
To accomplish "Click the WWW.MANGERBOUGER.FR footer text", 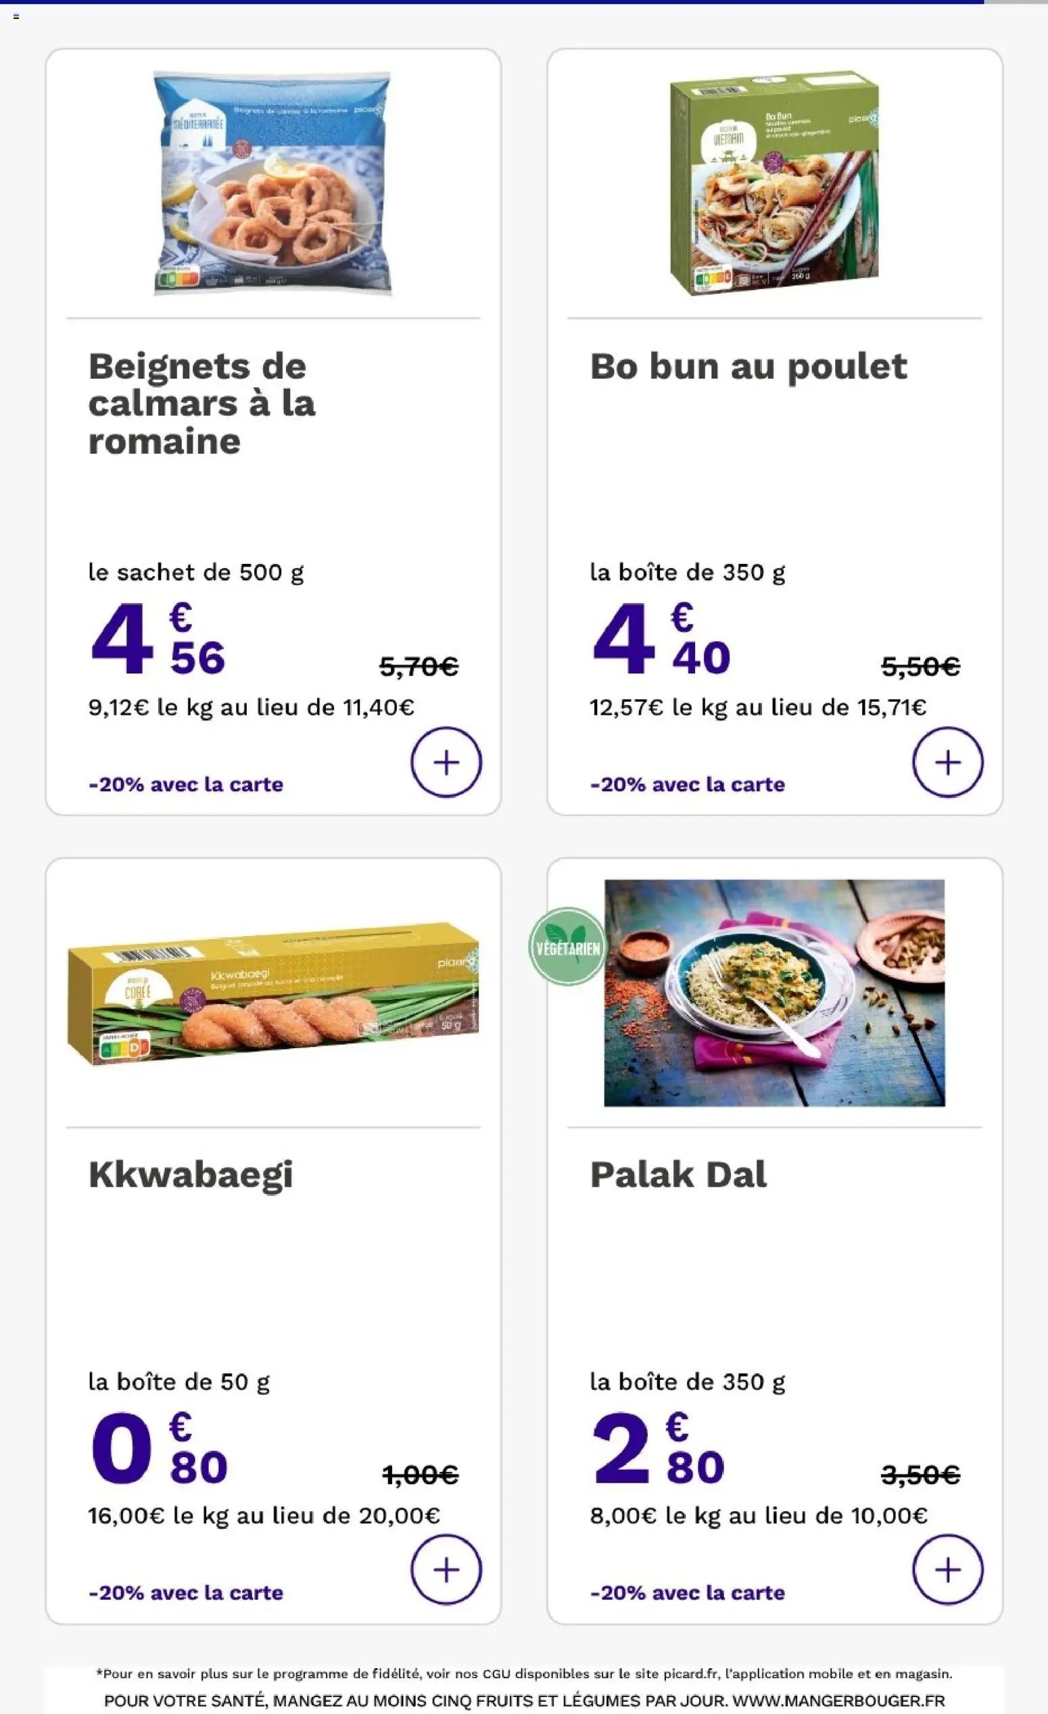I will tap(838, 1700).
